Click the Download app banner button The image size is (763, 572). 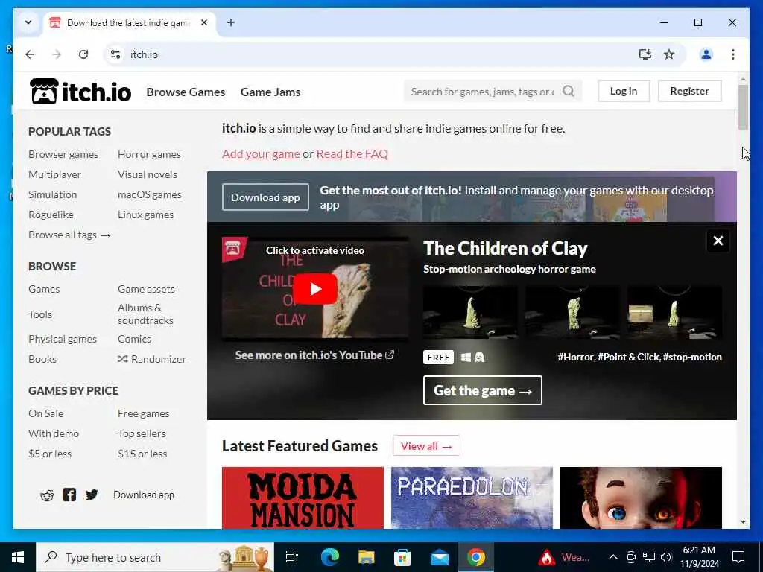(265, 197)
